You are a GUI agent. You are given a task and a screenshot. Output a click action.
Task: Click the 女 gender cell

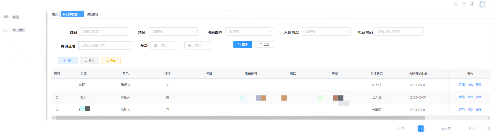[x=167, y=85]
